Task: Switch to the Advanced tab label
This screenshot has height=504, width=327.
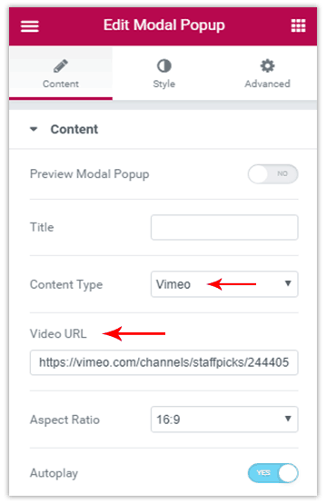Action: [268, 84]
